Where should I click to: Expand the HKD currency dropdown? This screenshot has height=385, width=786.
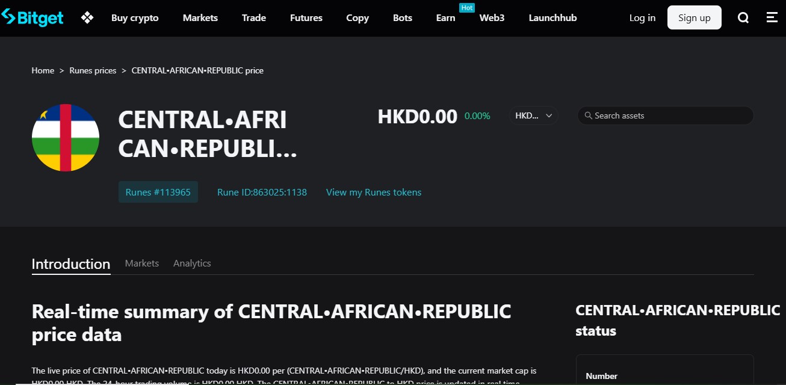[x=534, y=115]
